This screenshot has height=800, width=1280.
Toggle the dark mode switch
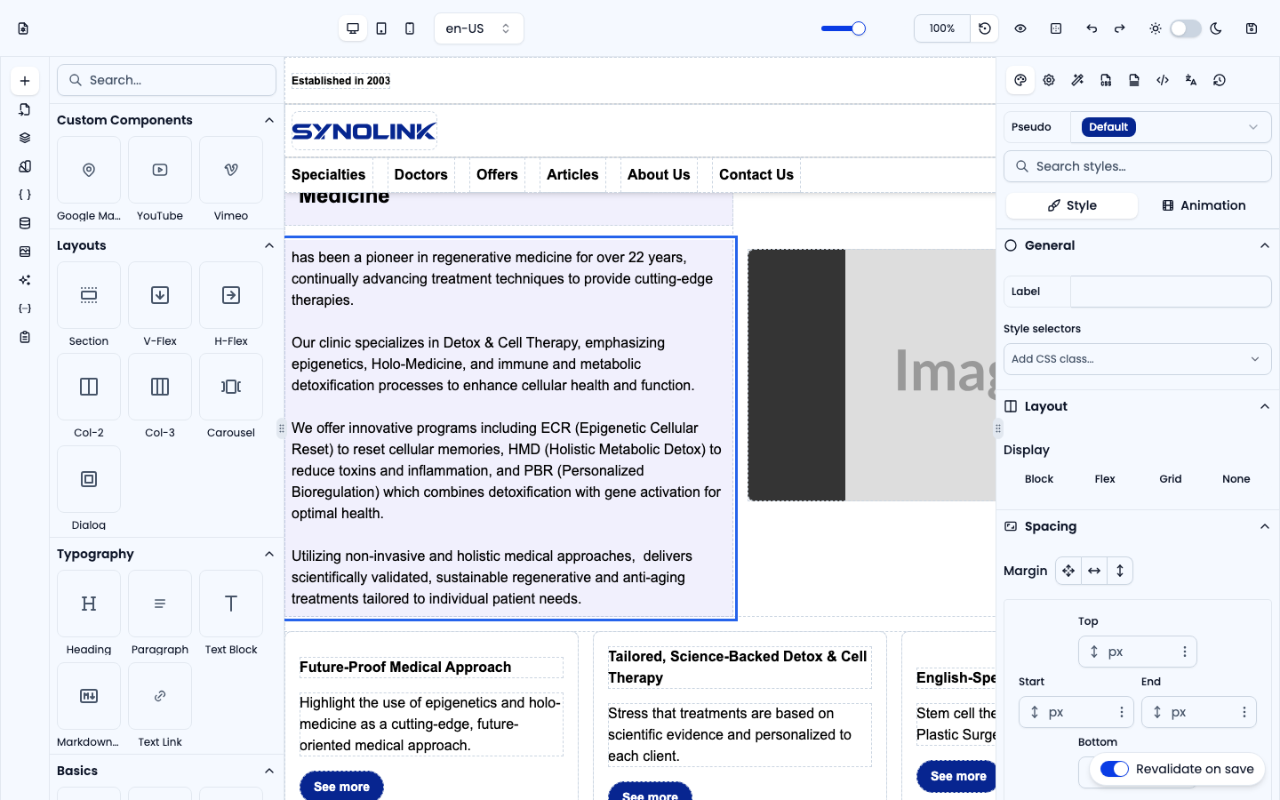(x=1186, y=28)
